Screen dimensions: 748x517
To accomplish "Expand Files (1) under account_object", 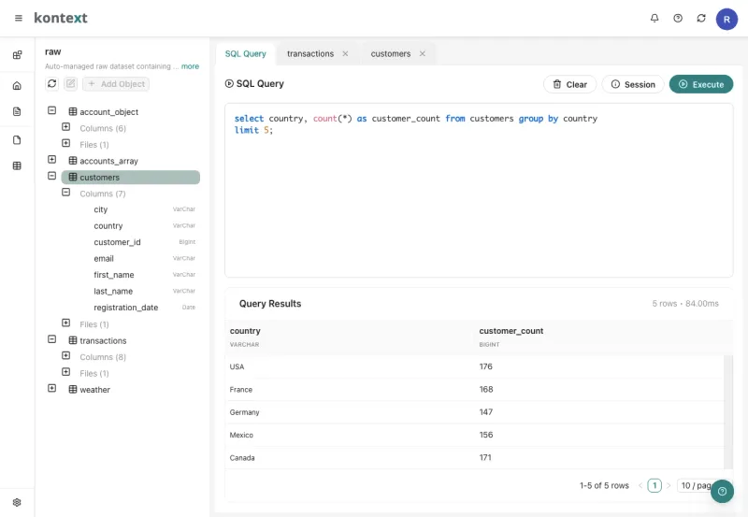I will (66, 144).
